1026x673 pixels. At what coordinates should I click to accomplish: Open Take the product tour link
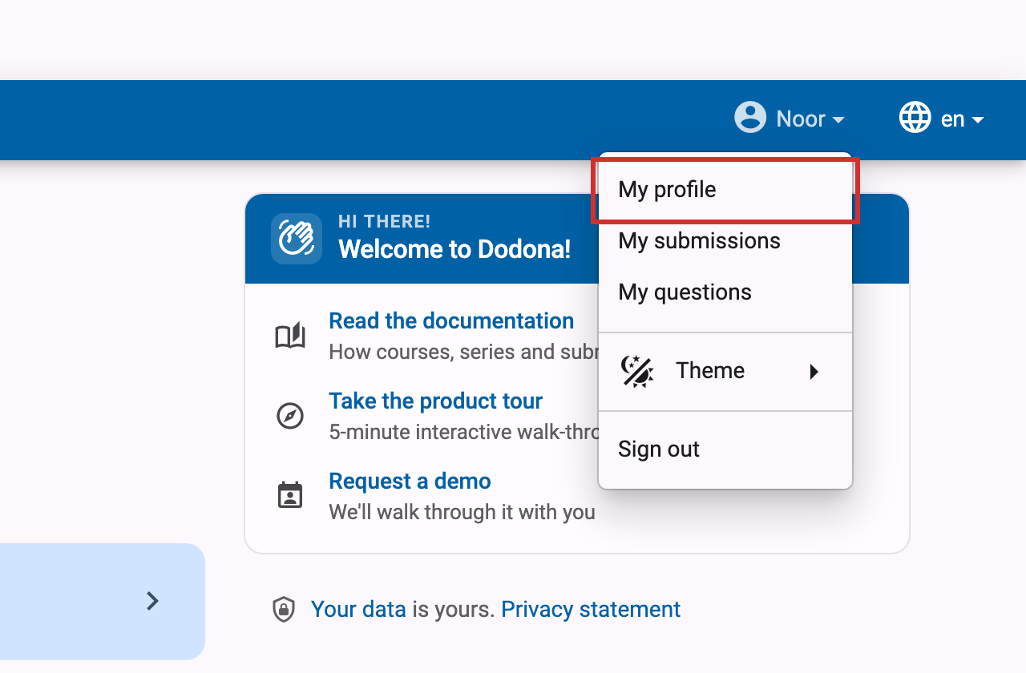(435, 401)
